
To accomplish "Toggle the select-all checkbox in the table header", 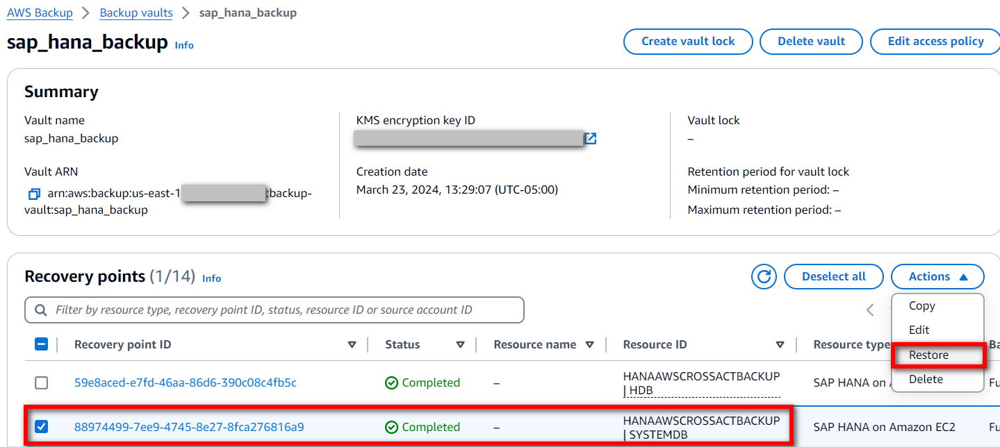I will click(42, 344).
